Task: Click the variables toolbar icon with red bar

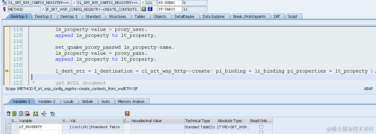Action: [27, 113]
